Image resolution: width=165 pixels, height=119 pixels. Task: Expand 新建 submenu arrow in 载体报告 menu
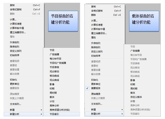122,109
